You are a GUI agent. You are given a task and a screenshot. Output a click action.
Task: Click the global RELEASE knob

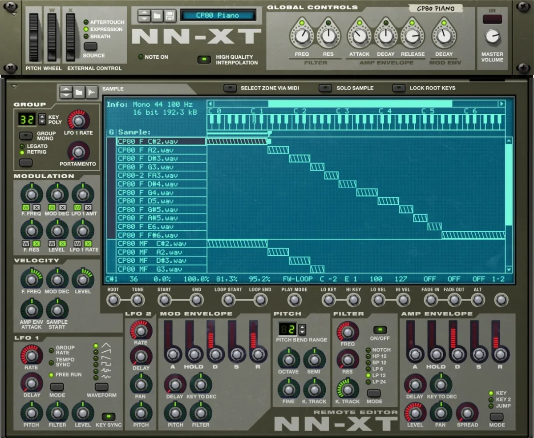pyautogui.click(x=412, y=36)
